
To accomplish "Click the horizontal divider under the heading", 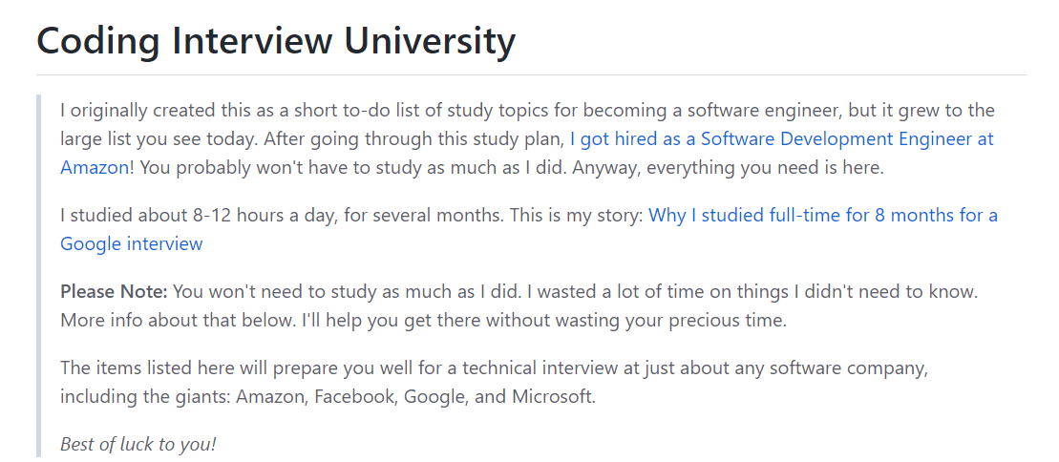I will click(531, 74).
